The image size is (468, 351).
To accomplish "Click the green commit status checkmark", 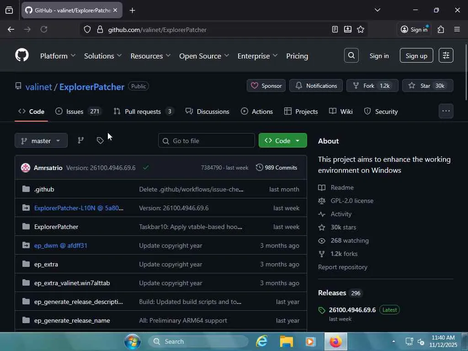I will (x=146, y=167).
